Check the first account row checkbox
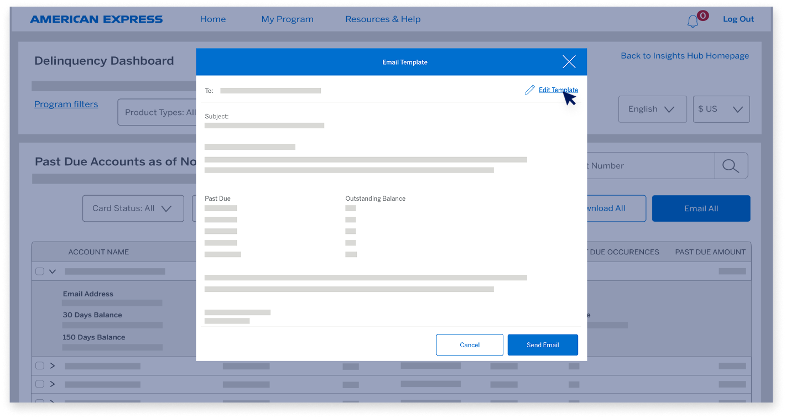The width and height of the screenshot is (786, 418). (x=39, y=271)
